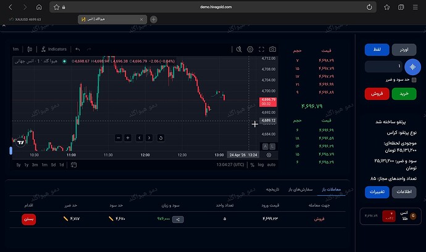Screen dimensions: 426x252
Task: Open the go to date calendar icon
Action: point(73,165)
